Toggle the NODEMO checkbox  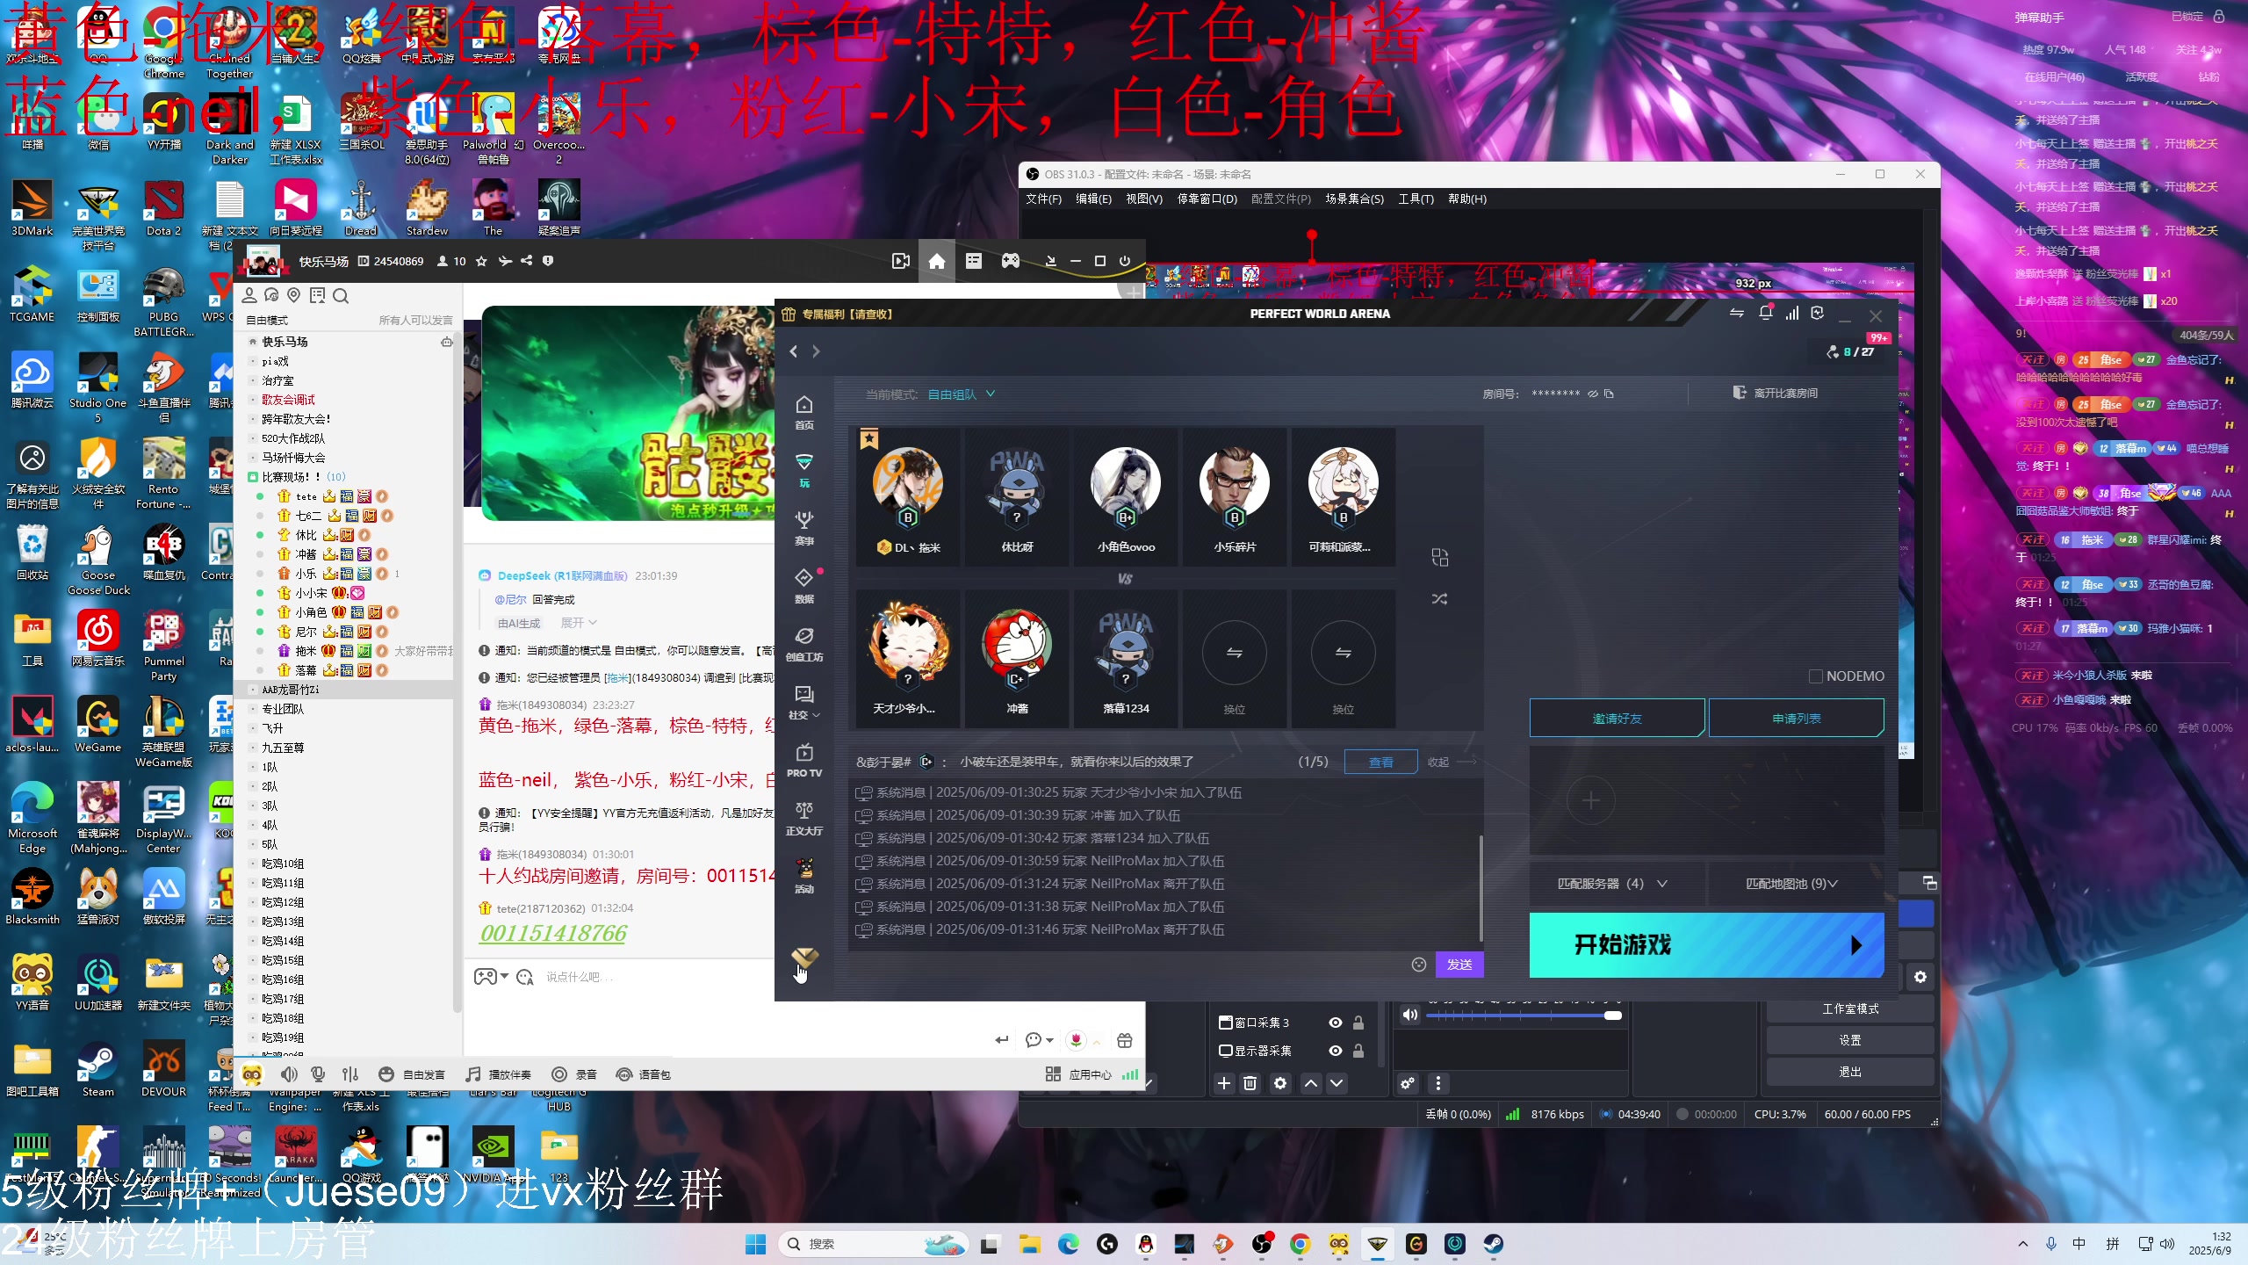pos(1816,676)
